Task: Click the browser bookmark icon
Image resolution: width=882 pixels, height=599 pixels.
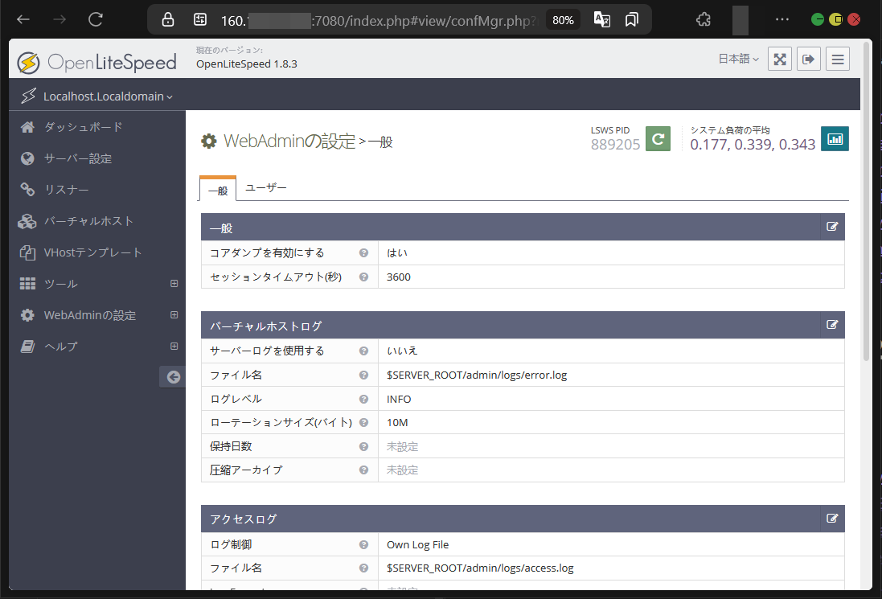Action: [632, 19]
